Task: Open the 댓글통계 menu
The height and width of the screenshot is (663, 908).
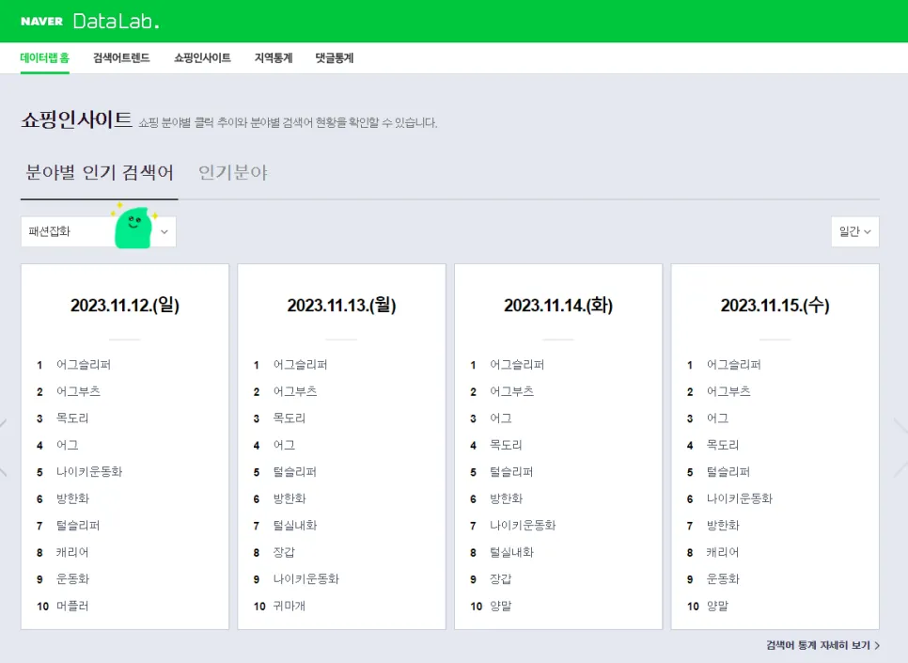Action: [334, 58]
